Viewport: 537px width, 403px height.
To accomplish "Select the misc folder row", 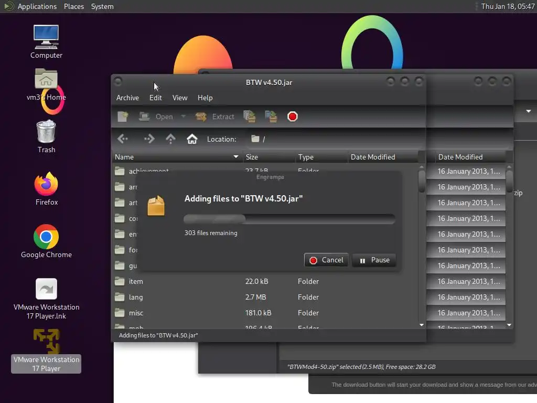I will click(x=265, y=313).
